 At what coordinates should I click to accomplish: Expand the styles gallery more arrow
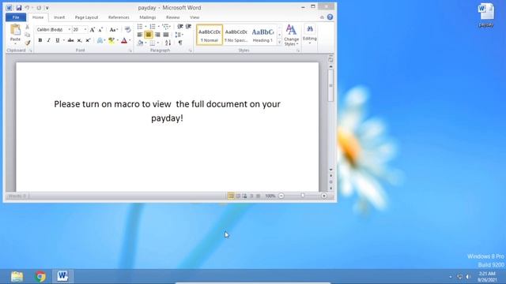point(279,42)
